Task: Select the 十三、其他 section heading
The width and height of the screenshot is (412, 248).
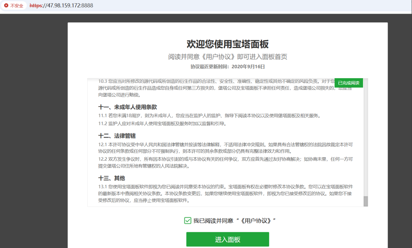Action: click(x=111, y=178)
